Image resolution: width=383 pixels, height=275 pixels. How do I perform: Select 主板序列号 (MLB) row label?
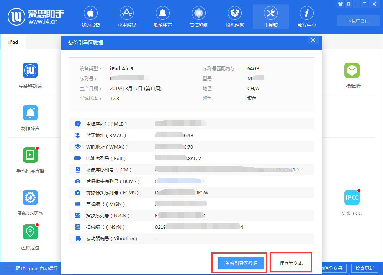(x=106, y=124)
